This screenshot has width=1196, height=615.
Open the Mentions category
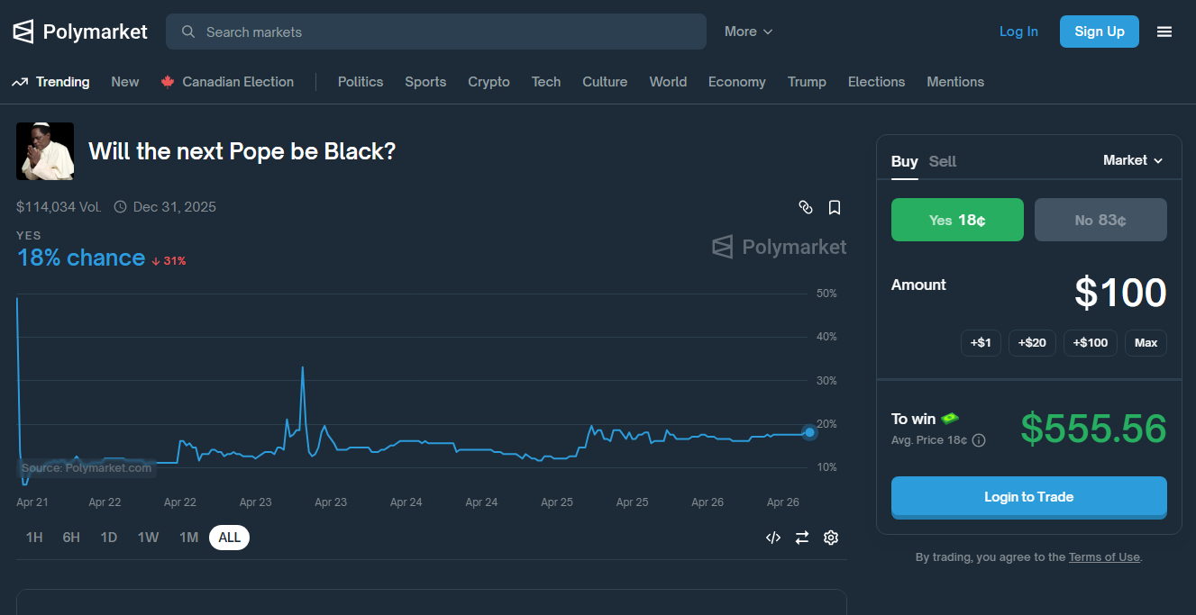click(x=955, y=82)
